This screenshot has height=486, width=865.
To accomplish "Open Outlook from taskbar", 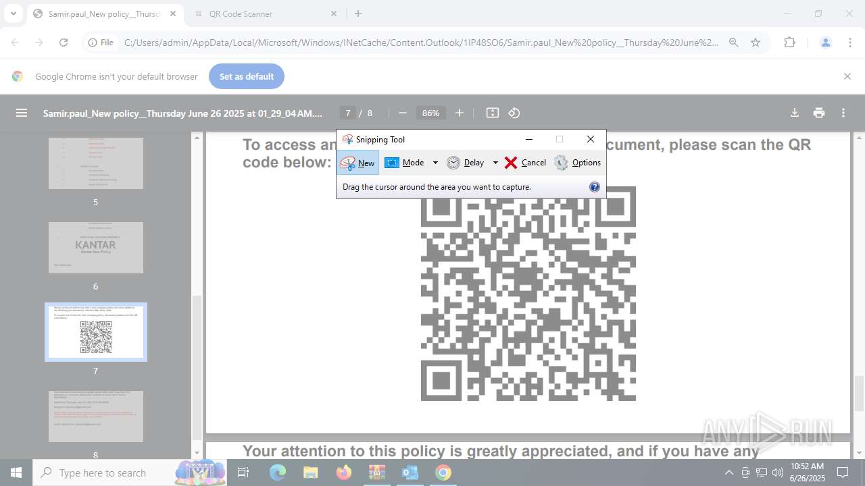I will point(410,473).
